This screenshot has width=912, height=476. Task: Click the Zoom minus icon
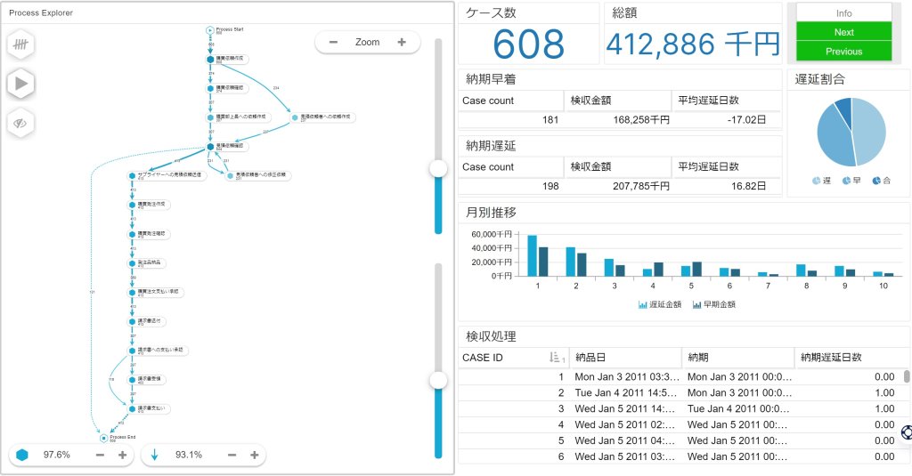click(x=333, y=42)
